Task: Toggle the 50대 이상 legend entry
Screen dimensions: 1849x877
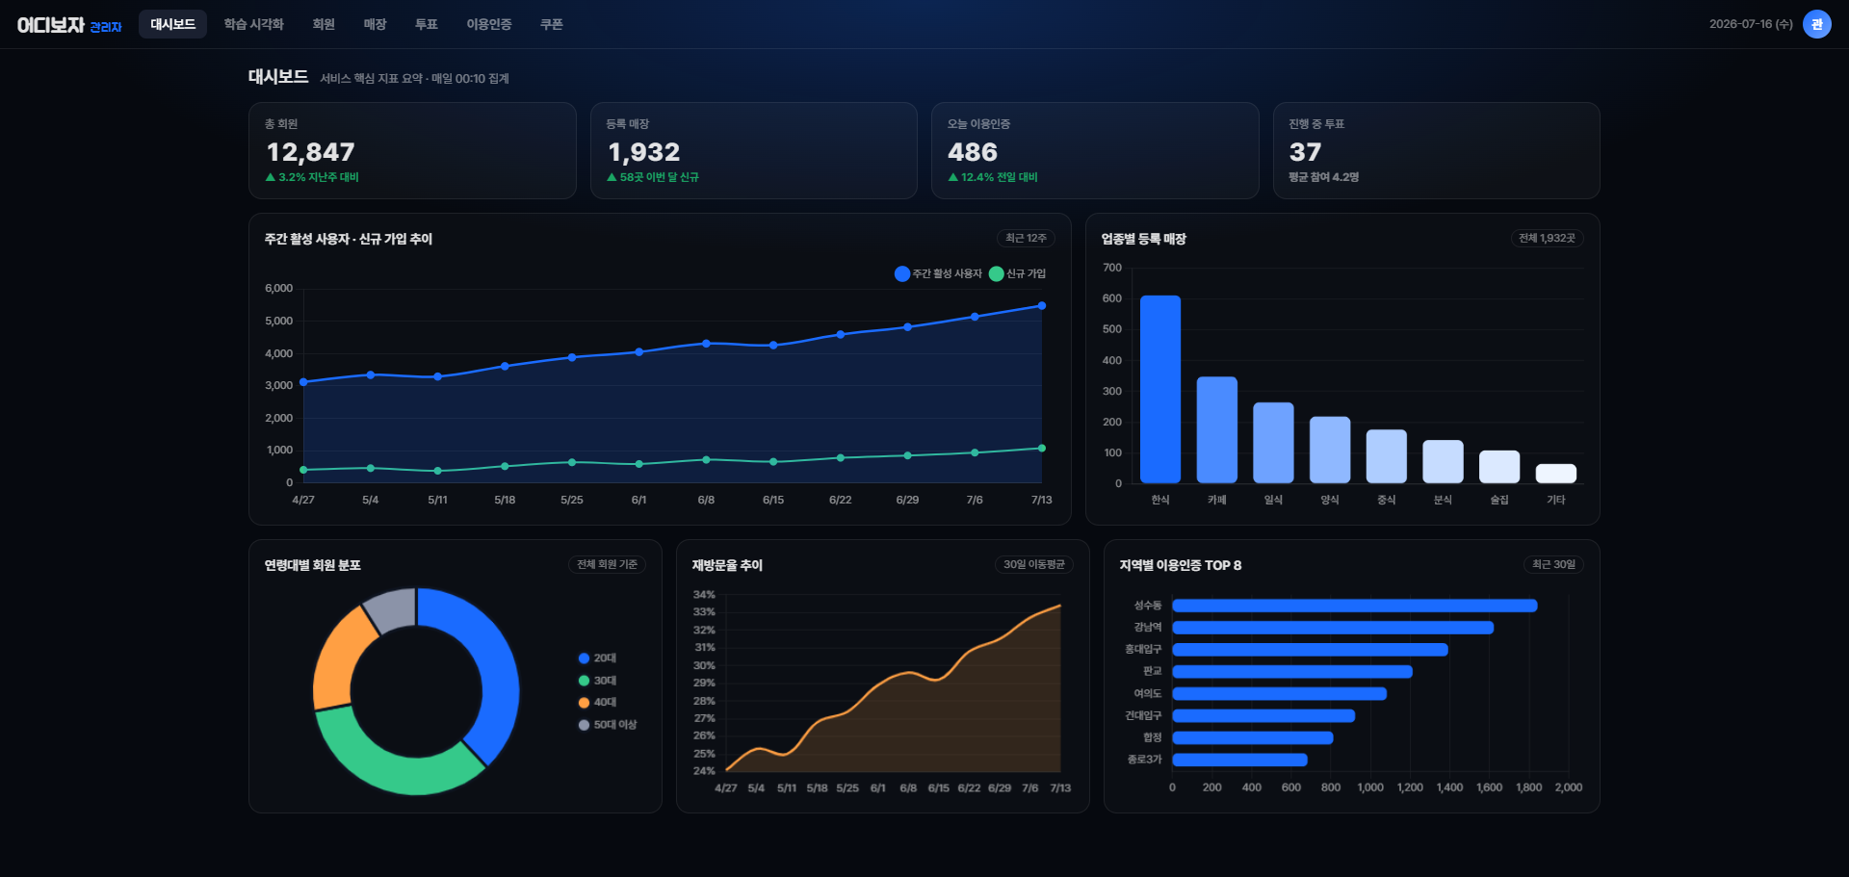Action: tap(608, 725)
